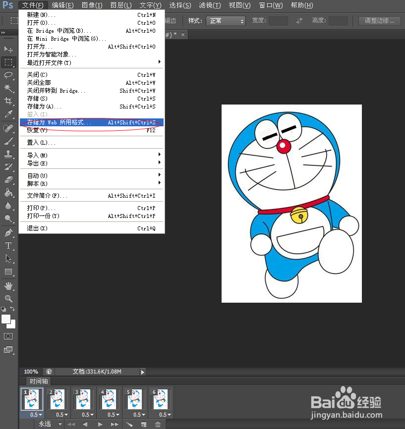Jump to first animation frame

(71, 425)
